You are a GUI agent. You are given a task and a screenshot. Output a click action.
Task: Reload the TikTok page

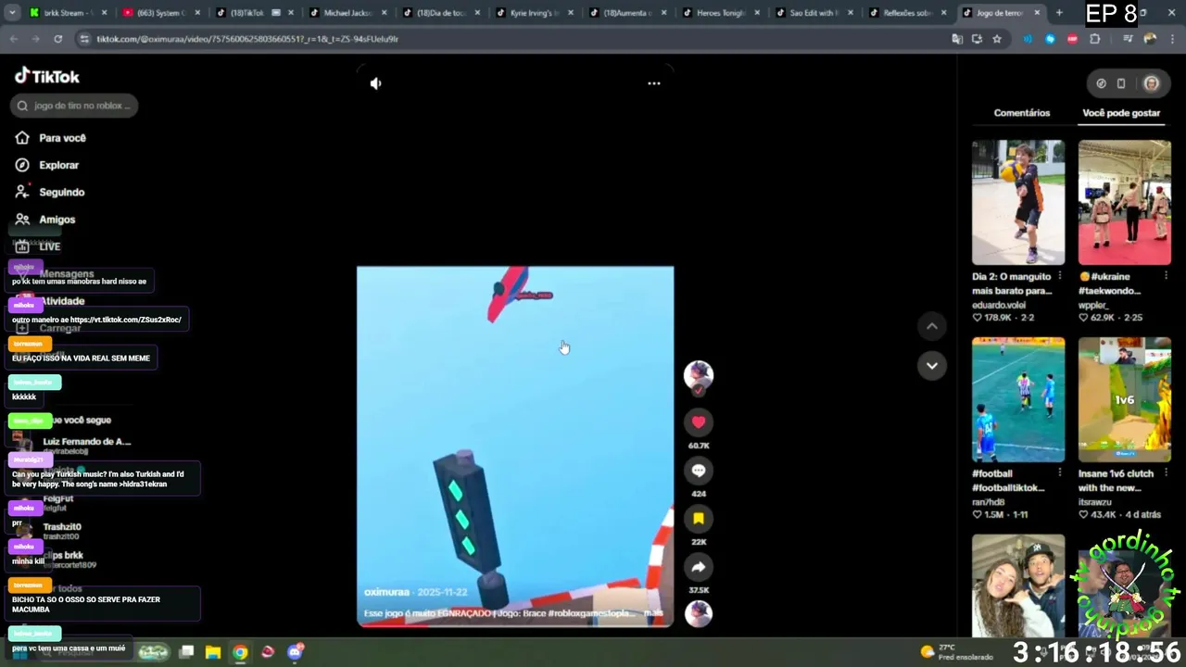tap(57, 39)
